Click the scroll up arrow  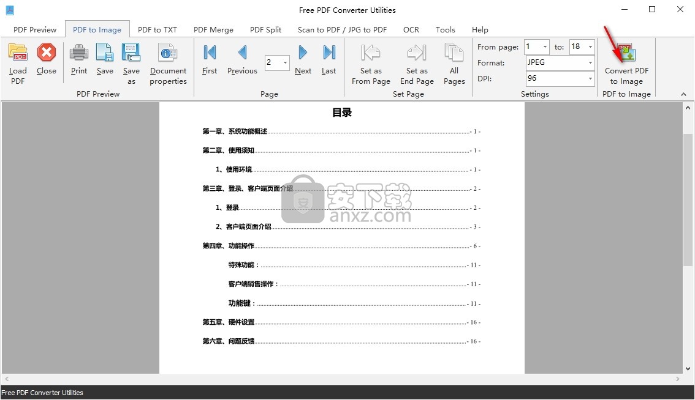[688, 108]
